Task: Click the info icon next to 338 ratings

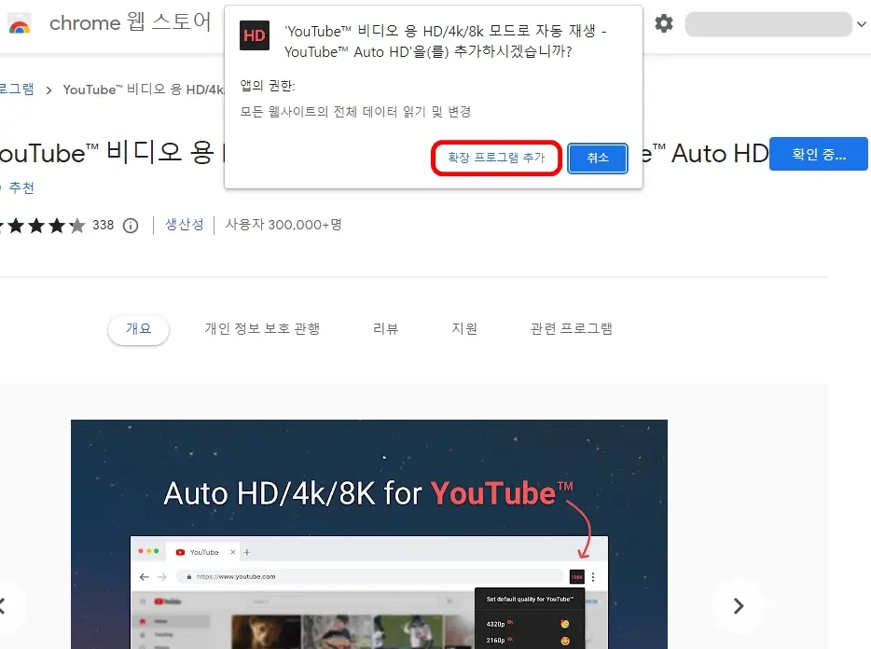Action: [x=130, y=225]
